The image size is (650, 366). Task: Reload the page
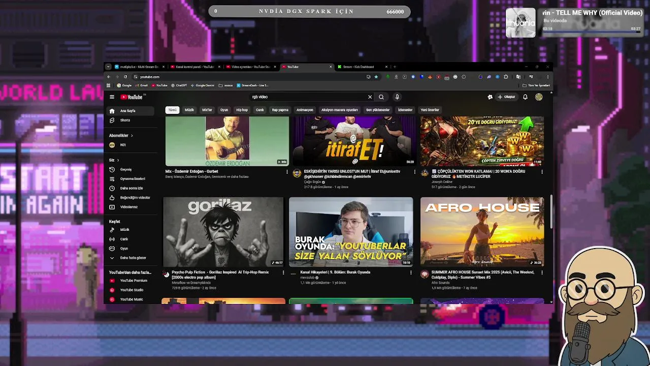click(125, 77)
